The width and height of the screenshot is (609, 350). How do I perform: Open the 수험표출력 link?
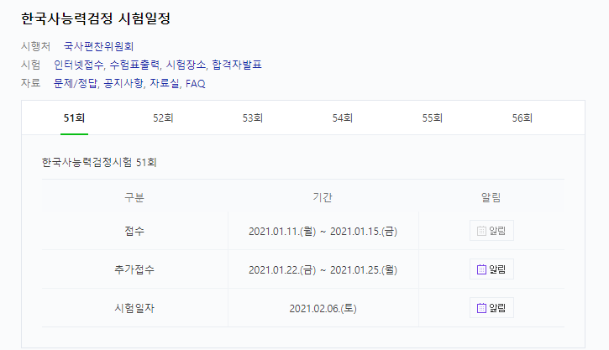[x=134, y=65]
